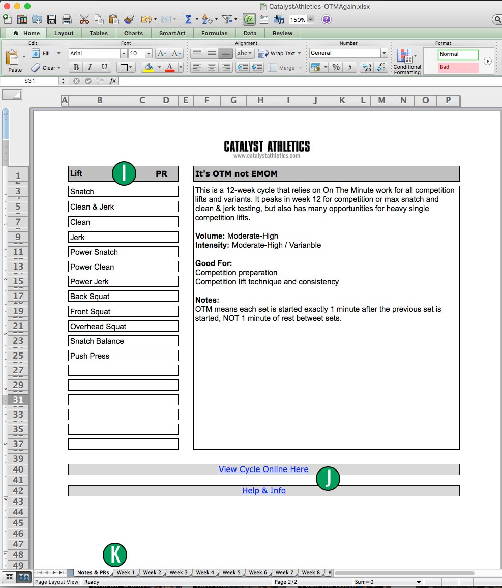Toggle Italic formatting
The width and height of the screenshot is (502, 588).
[x=90, y=68]
